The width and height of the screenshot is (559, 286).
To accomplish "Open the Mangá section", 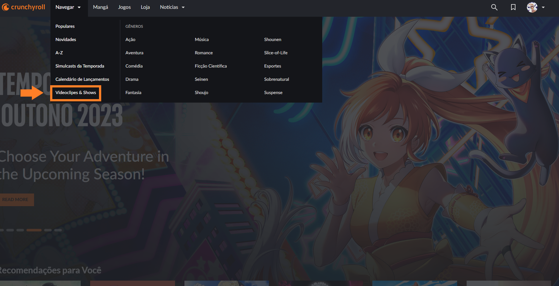I will click(101, 7).
